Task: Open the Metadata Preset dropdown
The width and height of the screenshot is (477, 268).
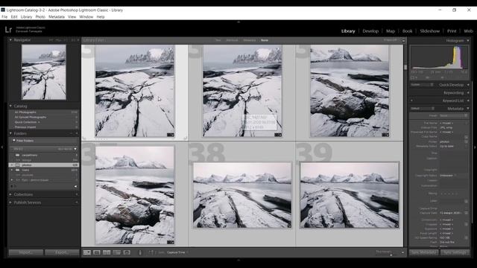Action: (453, 115)
